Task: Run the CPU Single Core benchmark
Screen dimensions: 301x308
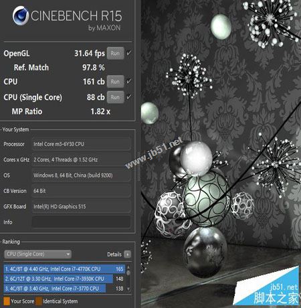Action: tap(115, 97)
